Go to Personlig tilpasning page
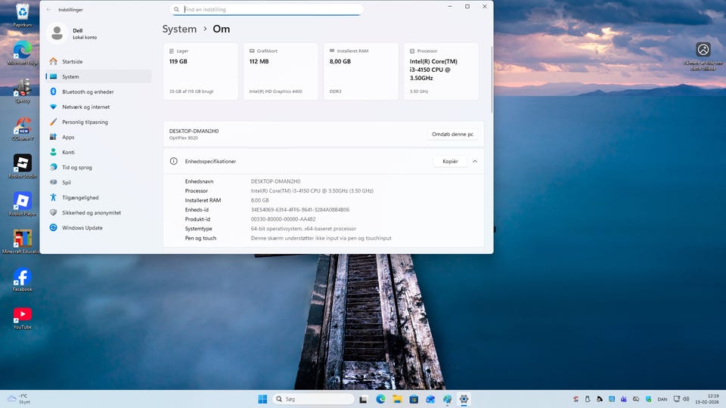This screenshot has height=408, width=726. [85, 122]
